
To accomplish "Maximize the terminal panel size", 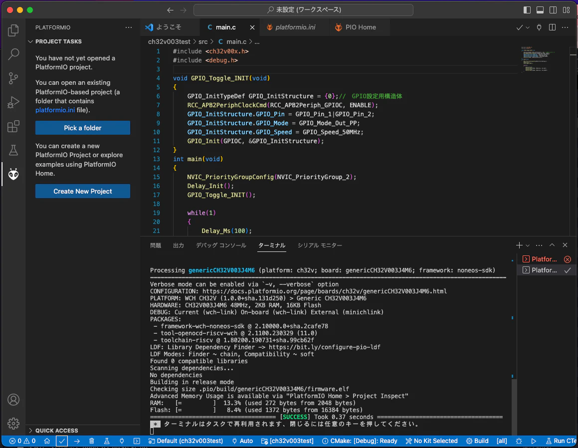I will click(552, 245).
